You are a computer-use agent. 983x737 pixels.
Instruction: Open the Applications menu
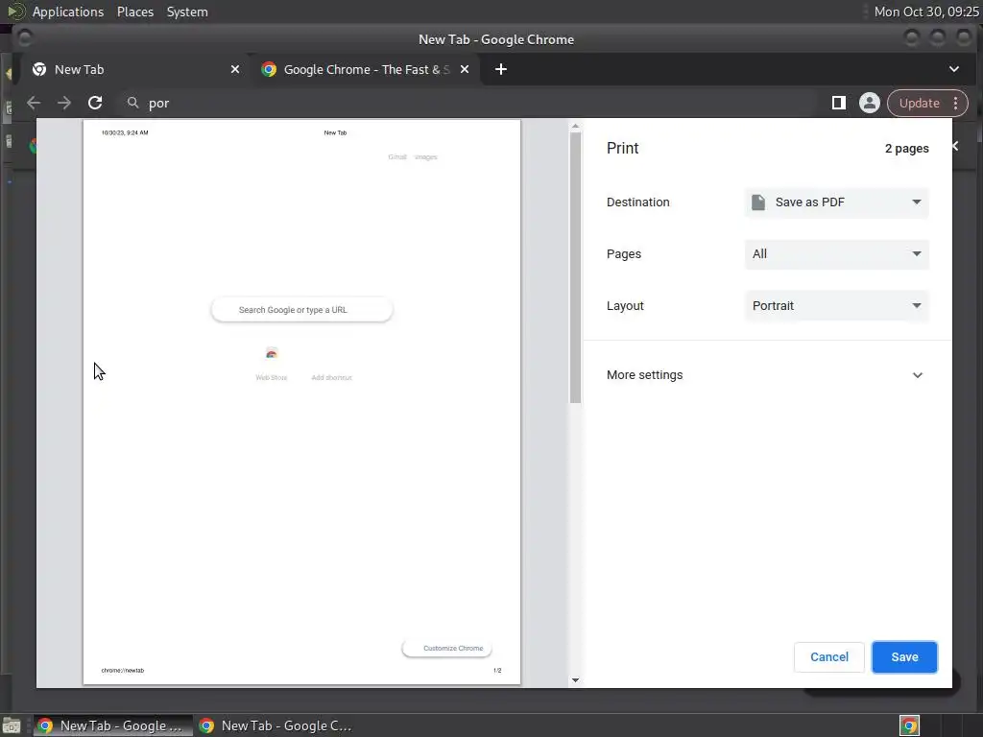coord(68,12)
